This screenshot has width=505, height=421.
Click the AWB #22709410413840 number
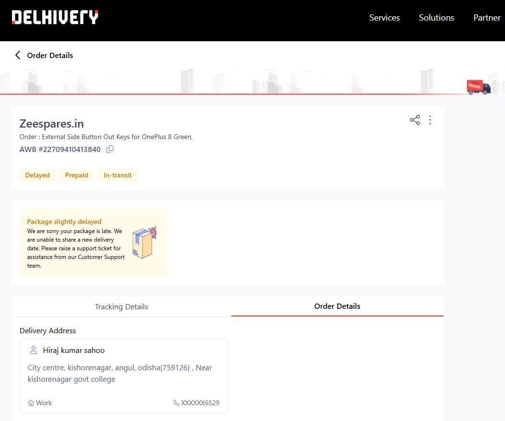coord(60,150)
